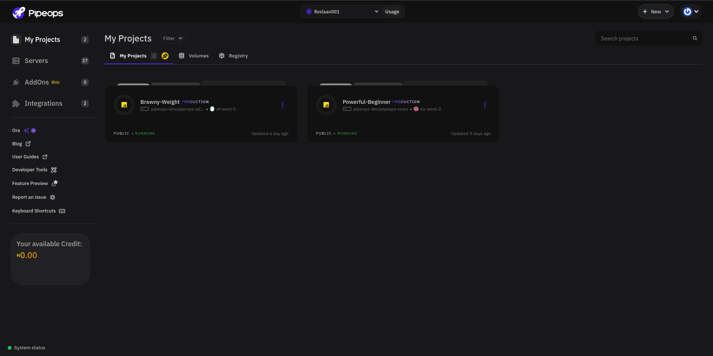713x356 pixels.
Task: Click the pipeops-dev/pipeops-react repository text
Action: click(x=381, y=109)
